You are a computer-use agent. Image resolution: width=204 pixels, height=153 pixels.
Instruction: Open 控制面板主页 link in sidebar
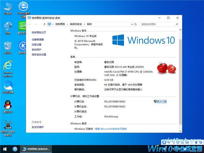click(39, 33)
